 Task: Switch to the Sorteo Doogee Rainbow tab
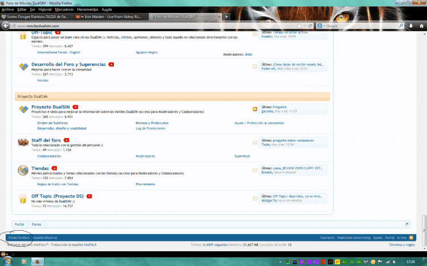[37, 17]
